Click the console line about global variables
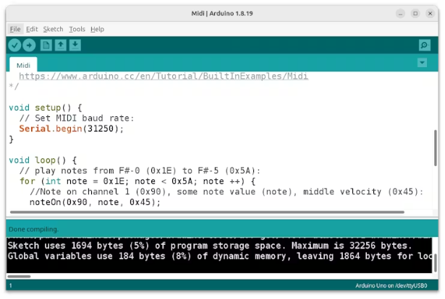The image size is (445, 299). 217,256
